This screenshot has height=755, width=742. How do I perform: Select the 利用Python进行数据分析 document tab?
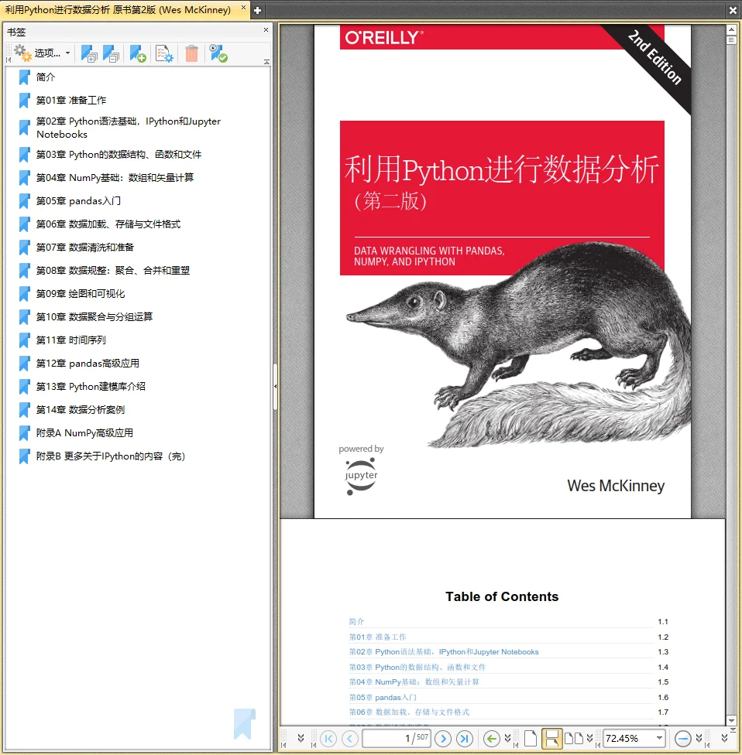[x=119, y=9]
